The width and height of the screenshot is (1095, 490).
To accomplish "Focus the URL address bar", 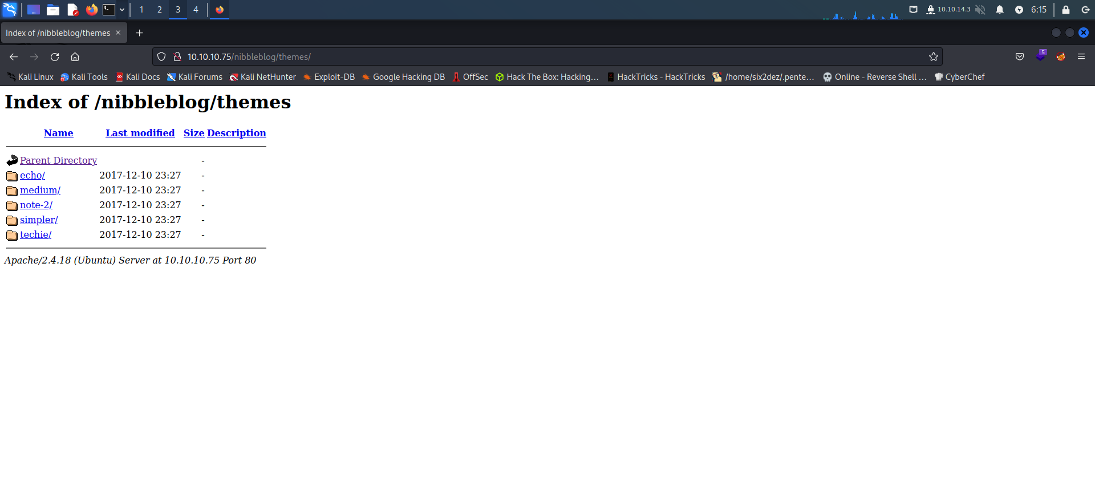I will click(x=547, y=57).
